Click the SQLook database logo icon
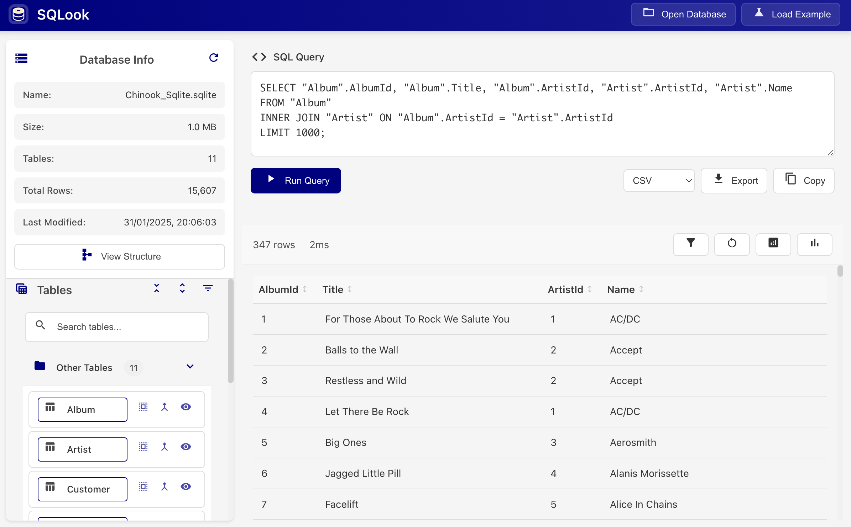Screen dimensions: 851x527 [19, 15]
